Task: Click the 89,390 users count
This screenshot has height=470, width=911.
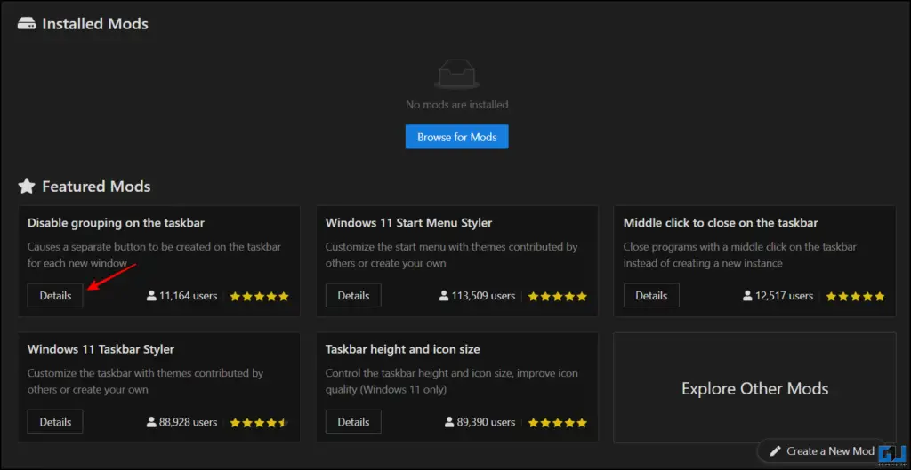Action: [x=487, y=422]
